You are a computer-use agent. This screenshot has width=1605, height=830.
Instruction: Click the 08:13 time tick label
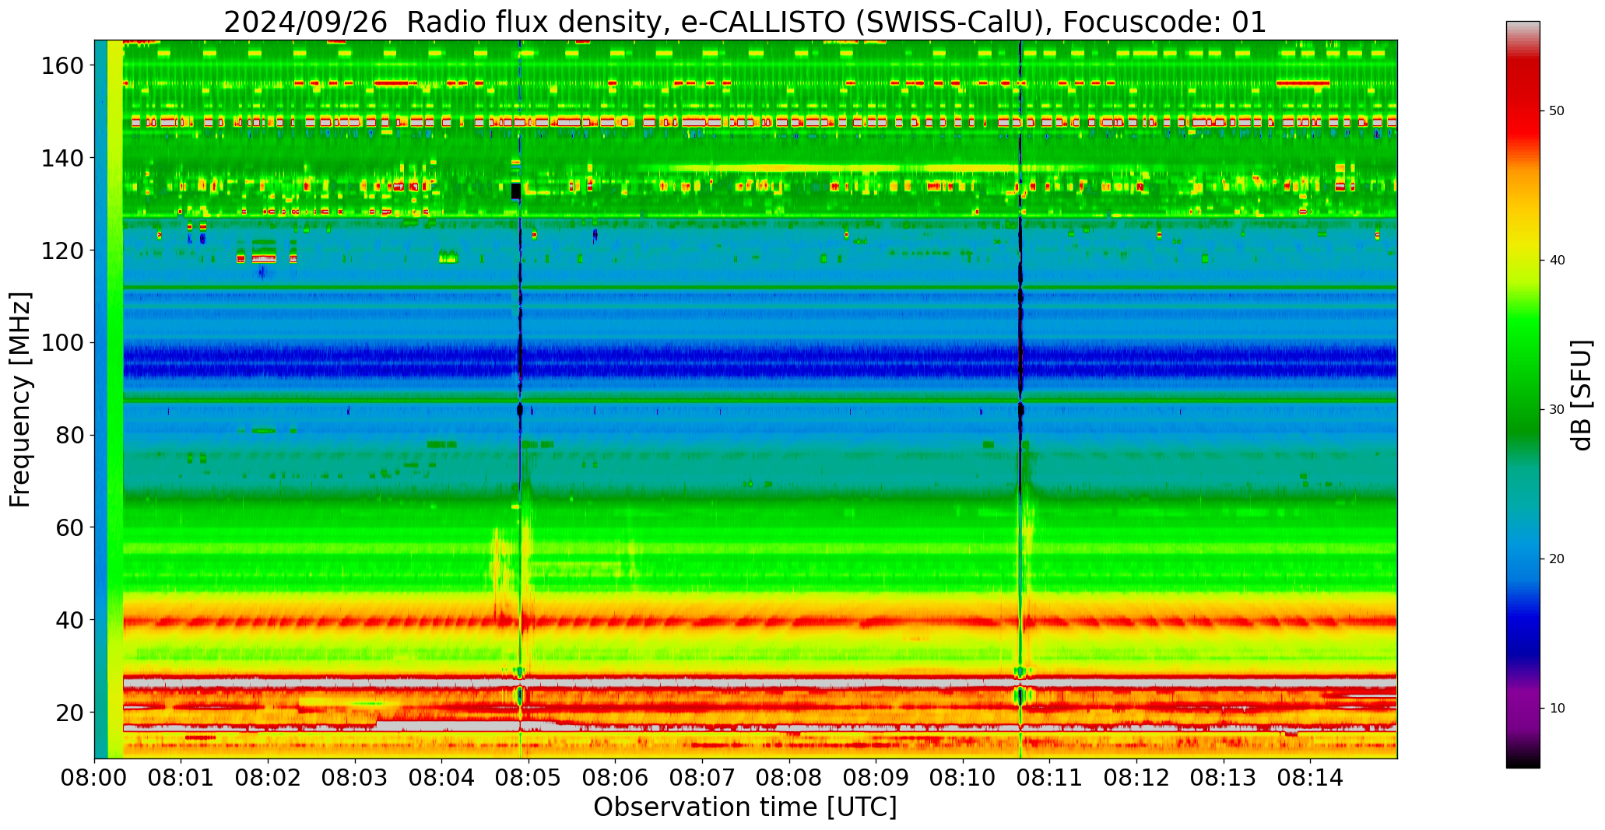coord(1223,779)
